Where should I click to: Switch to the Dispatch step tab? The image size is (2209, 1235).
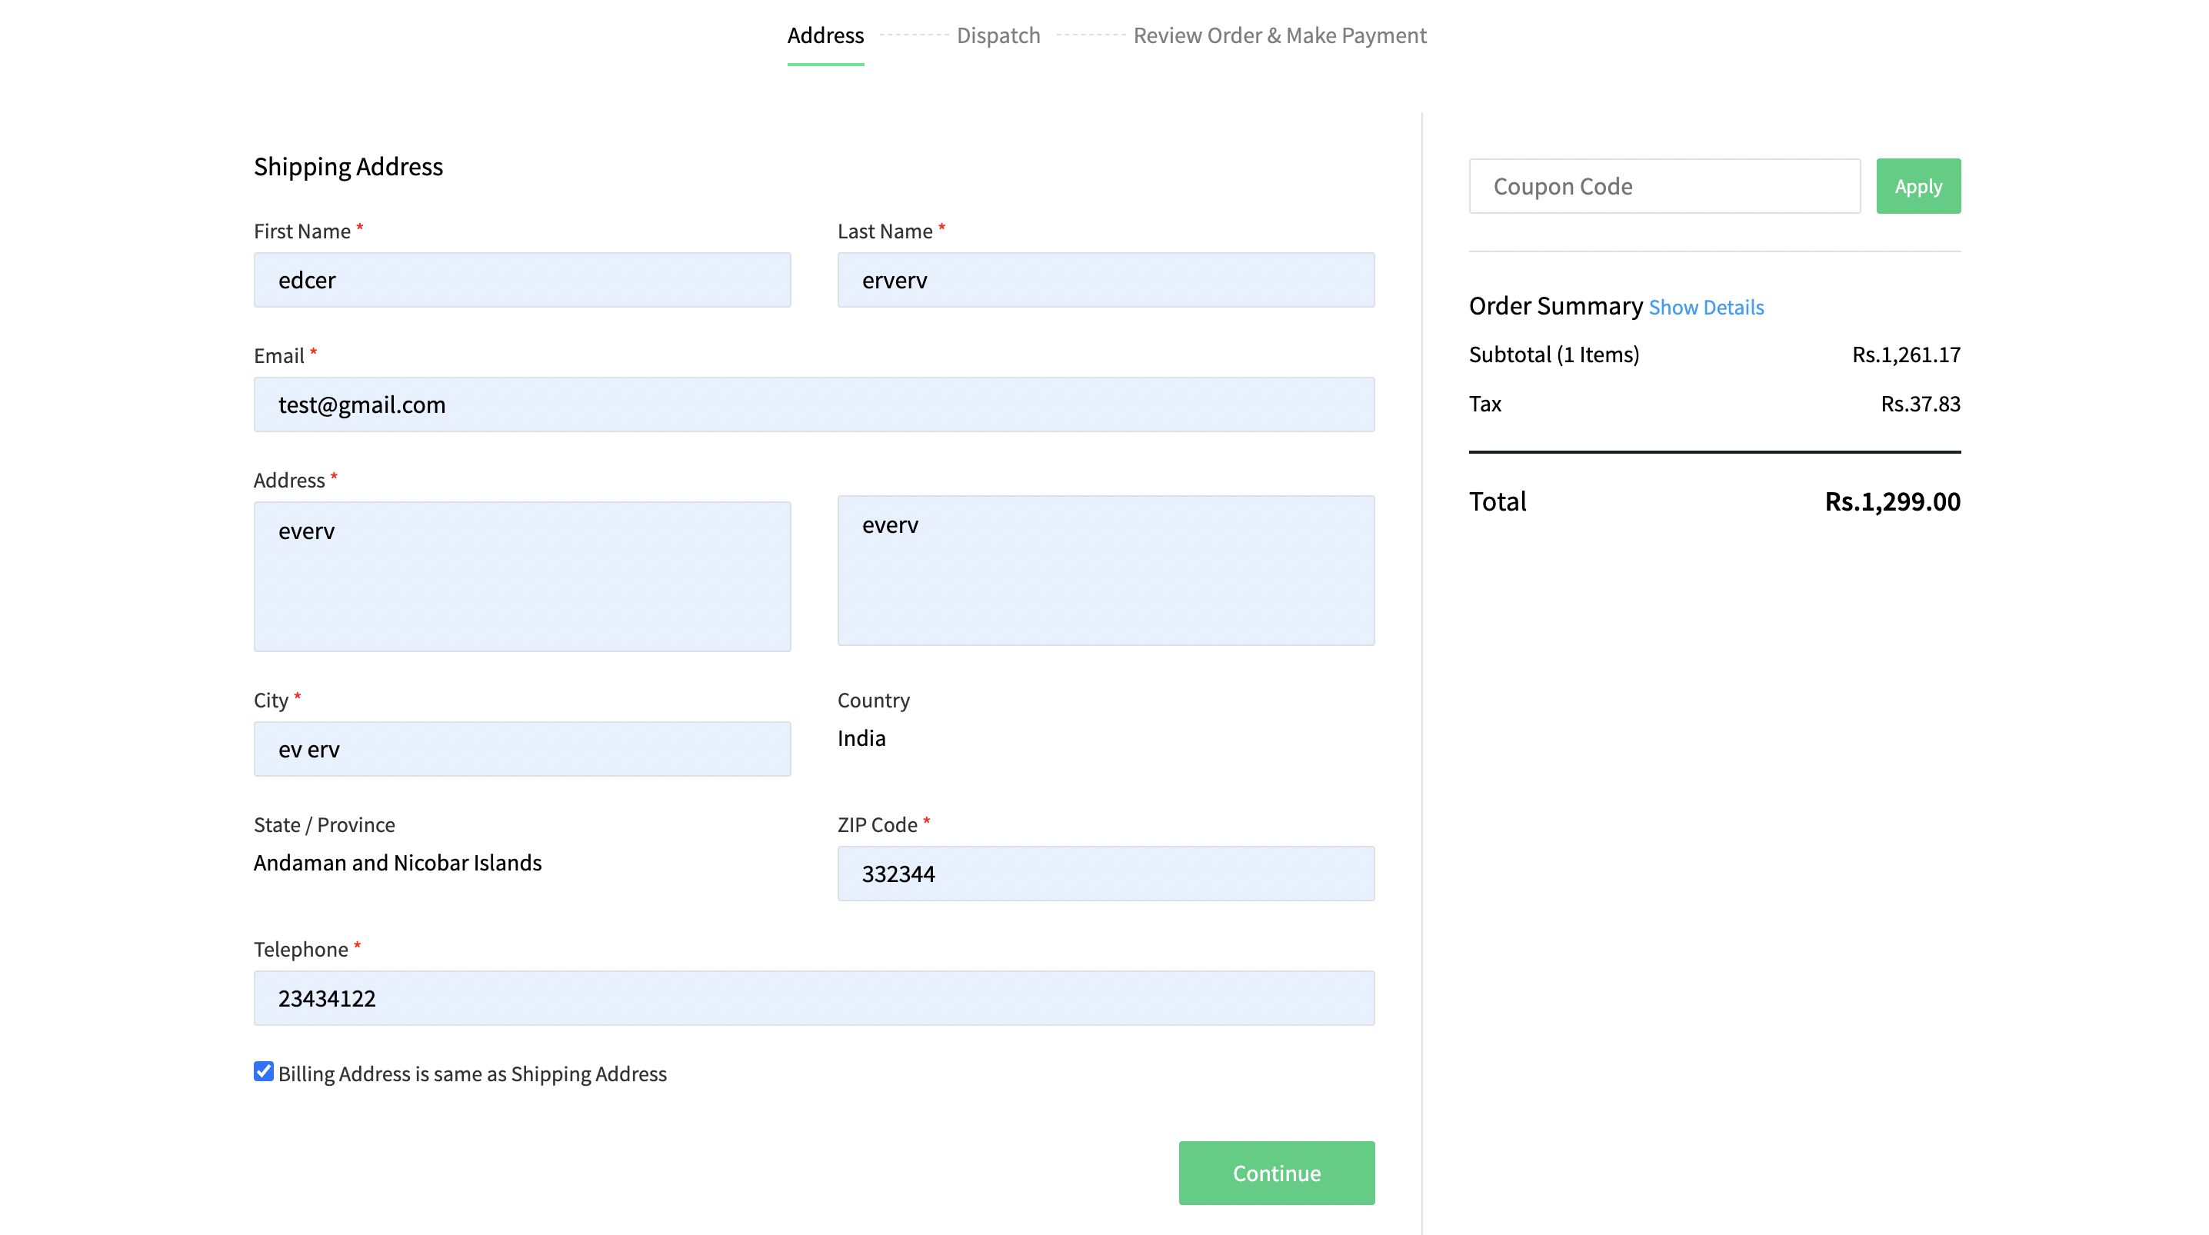[x=998, y=35]
